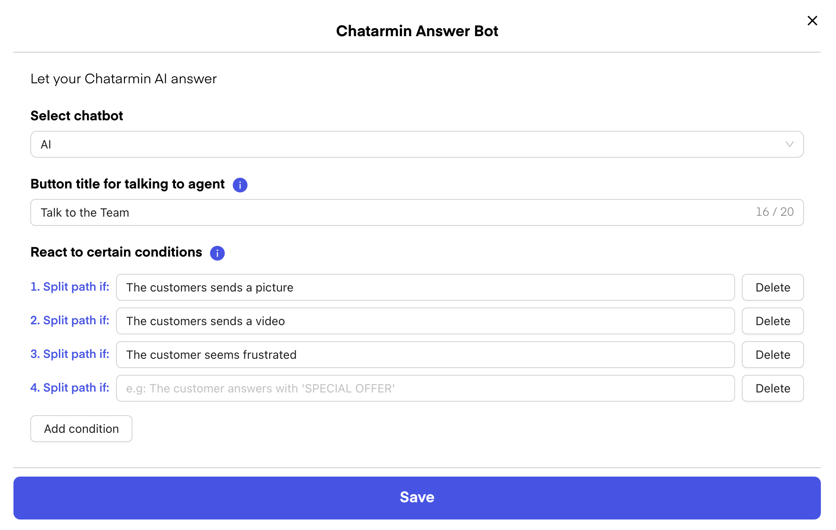Screen dimensions: 836x530
Task: Expand chatbot list using the chevron arrow
Action: [789, 144]
